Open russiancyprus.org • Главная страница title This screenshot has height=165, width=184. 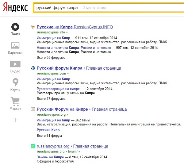point(72,146)
